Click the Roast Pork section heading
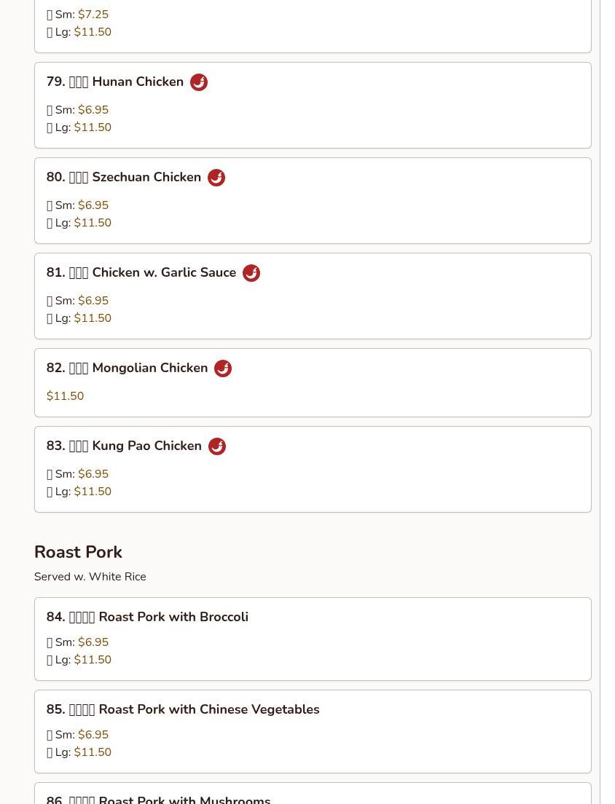The image size is (615, 804). [78, 552]
